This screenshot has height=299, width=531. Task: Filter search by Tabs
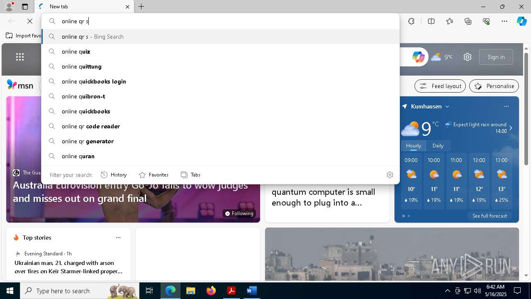pos(191,175)
